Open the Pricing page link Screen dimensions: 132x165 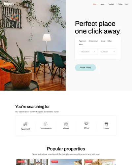coord(120,4)
